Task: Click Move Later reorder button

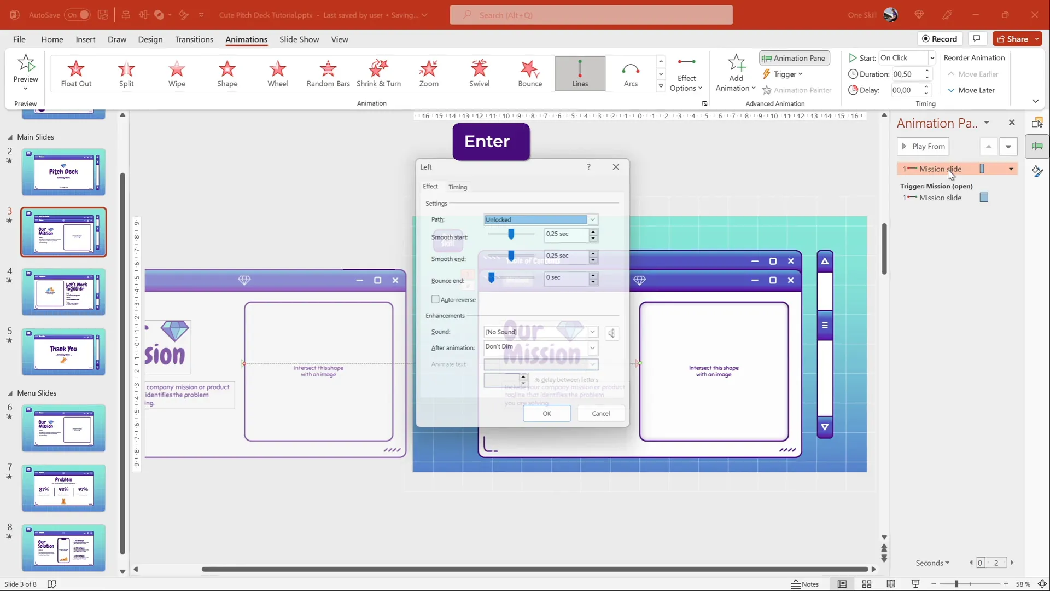Action: point(971,90)
